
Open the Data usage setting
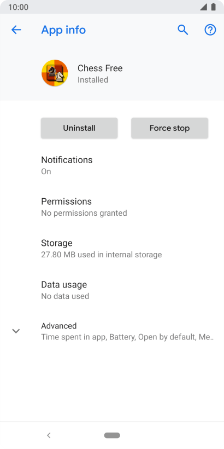point(112,290)
